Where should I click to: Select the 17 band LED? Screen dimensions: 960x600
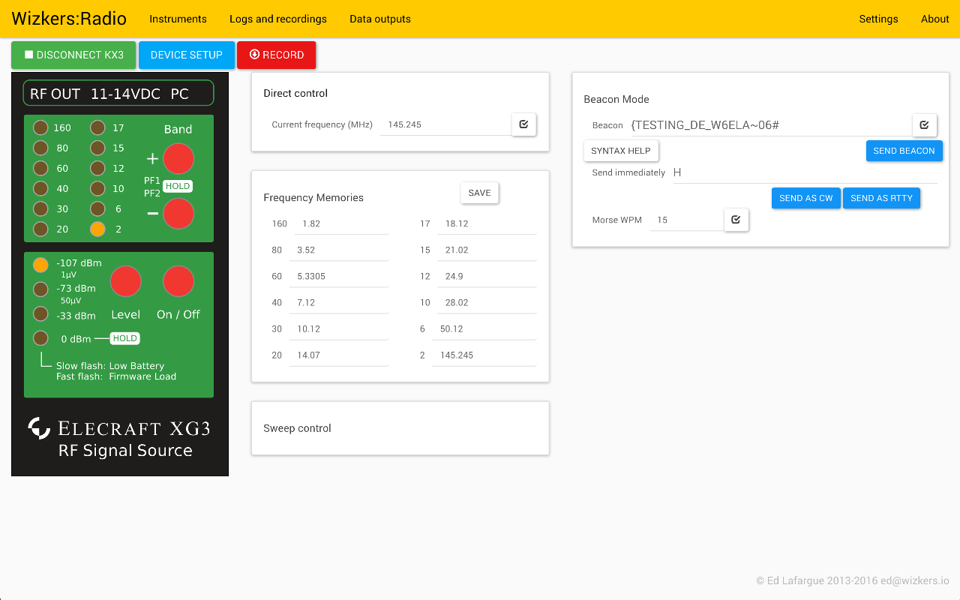click(x=97, y=127)
